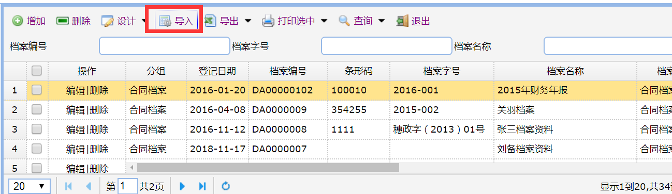Click the 删除 delete toolbar icon
Image resolution: width=672 pixels, height=194 pixels.
[63, 21]
